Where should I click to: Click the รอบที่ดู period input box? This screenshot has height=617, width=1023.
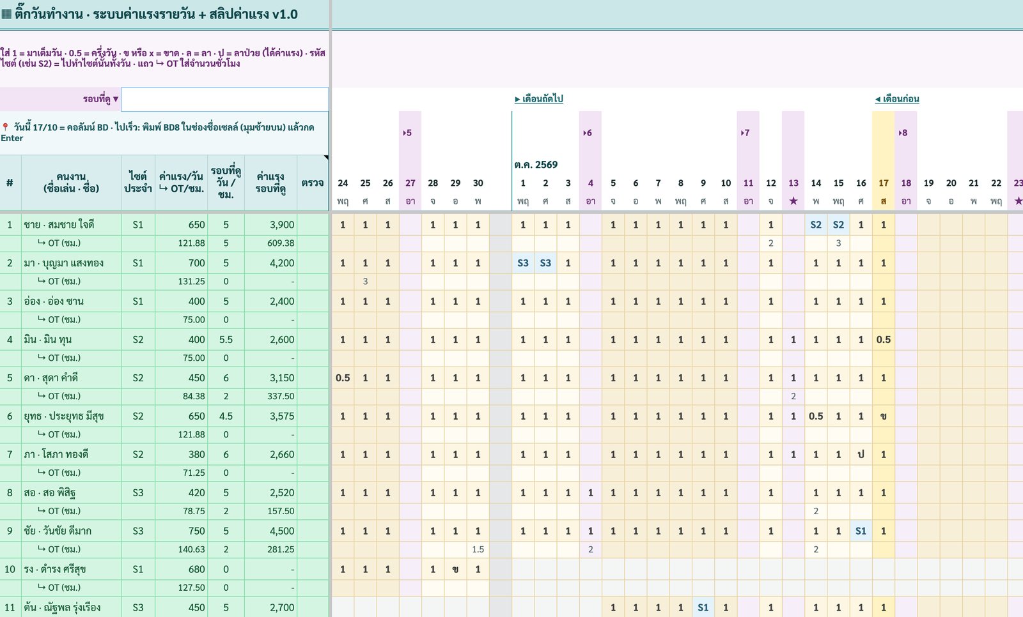pyautogui.click(x=225, y=99)
